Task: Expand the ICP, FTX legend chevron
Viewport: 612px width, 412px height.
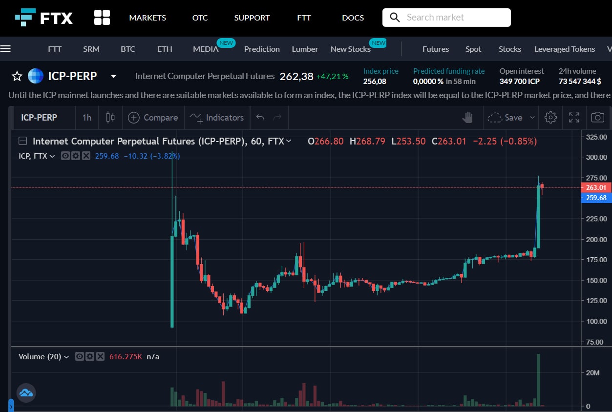Action: [52, 156]
